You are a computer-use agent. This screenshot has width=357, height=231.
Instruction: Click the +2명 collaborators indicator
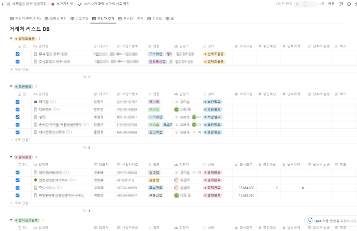click(x=321, y=4)
